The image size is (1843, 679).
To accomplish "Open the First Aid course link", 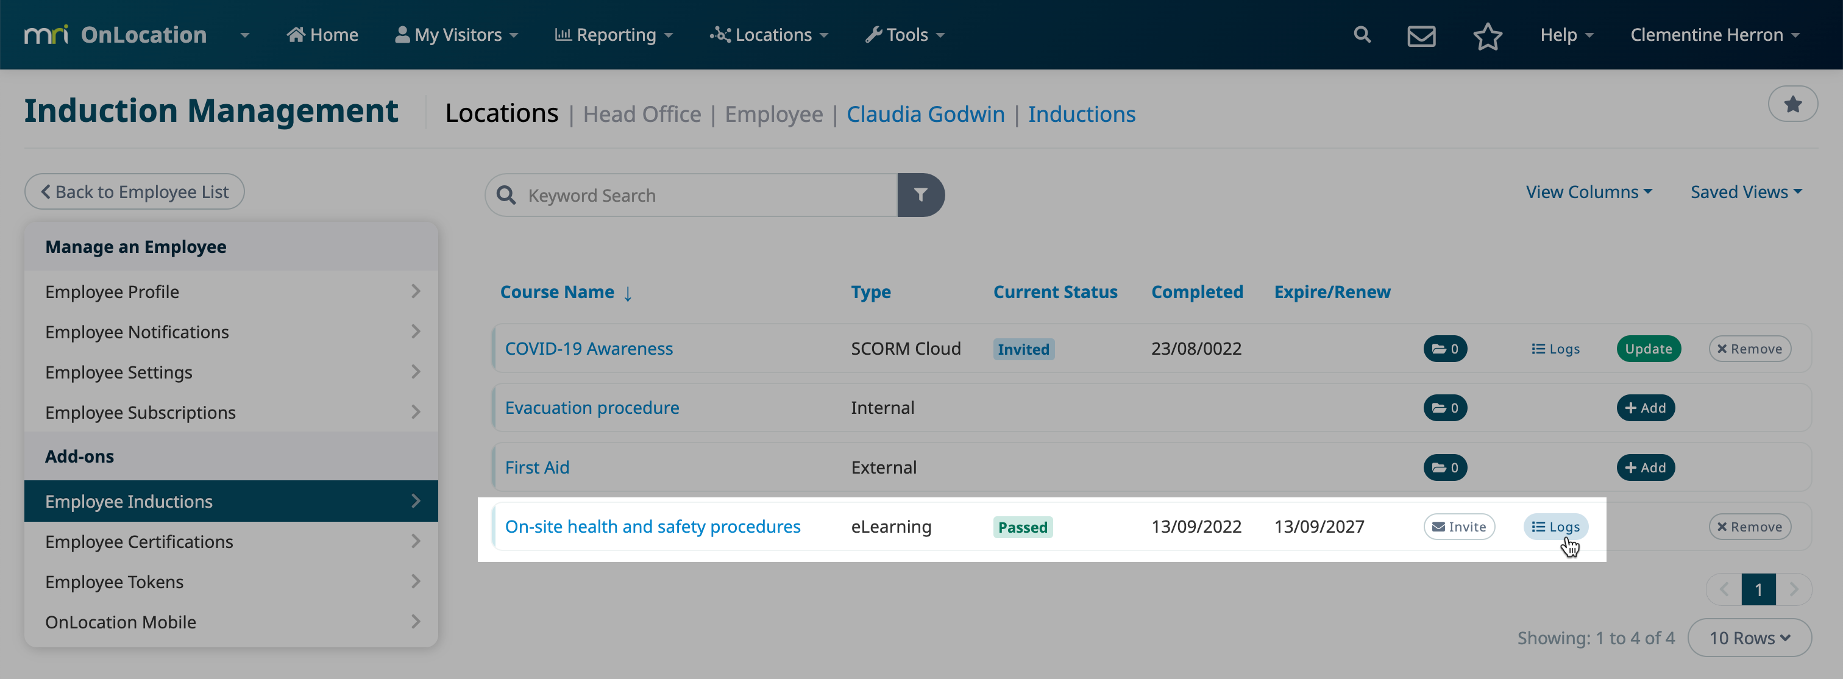I will pyautogui.click(x=536, y=467).
